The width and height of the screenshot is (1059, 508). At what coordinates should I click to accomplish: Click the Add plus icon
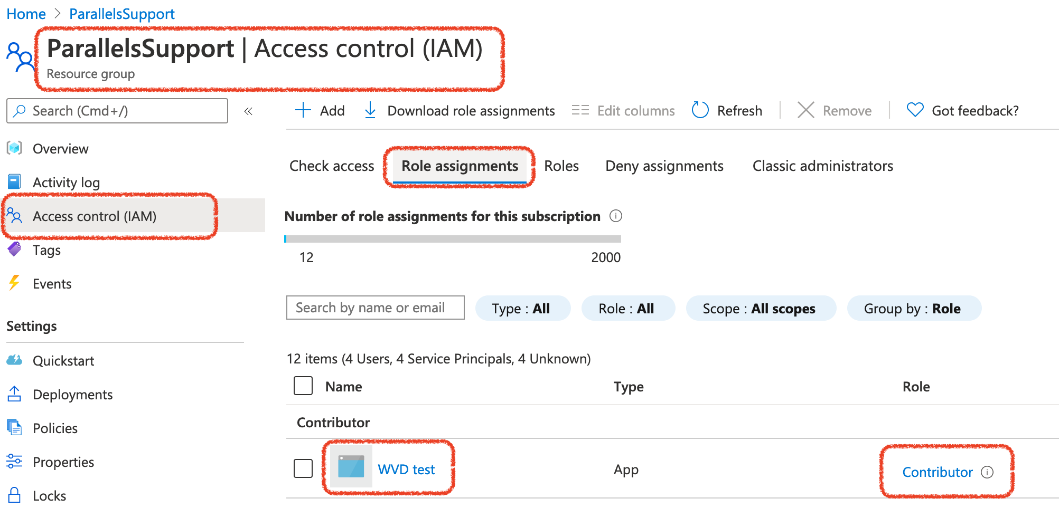click(303, 110)
